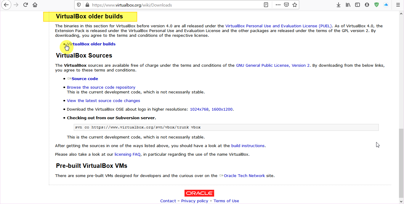The width and height of the screenshot is (404, 204).
Task: Download the 1024x768 logo
Action: (x=199, y=109)
